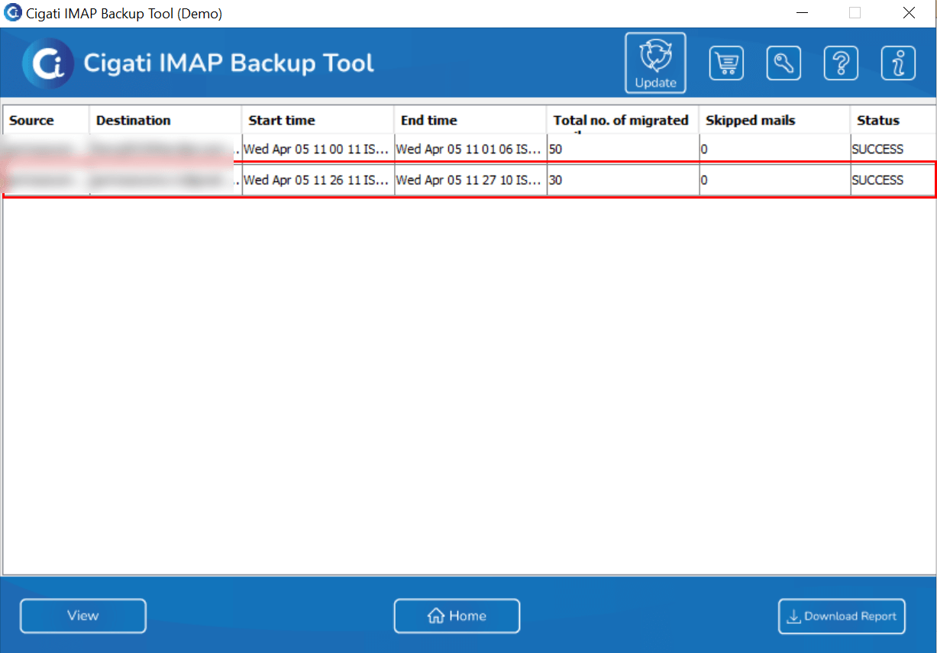Image resolution: width=937 pixels, height=653 pixels.
Task: Select end time 'Wed Apr 05 11 01 06' cell
Action: pyautogui.click(x=470, y=149)
